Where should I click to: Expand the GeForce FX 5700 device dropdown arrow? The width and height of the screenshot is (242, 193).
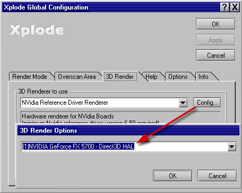(232, 146)
